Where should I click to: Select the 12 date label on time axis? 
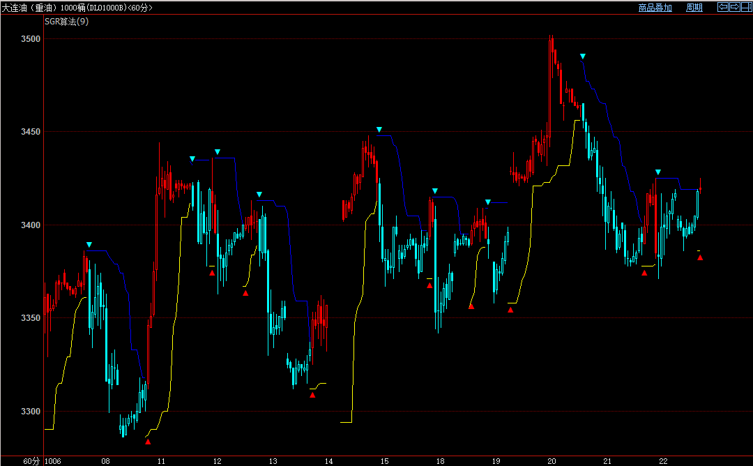pos(217,461)
